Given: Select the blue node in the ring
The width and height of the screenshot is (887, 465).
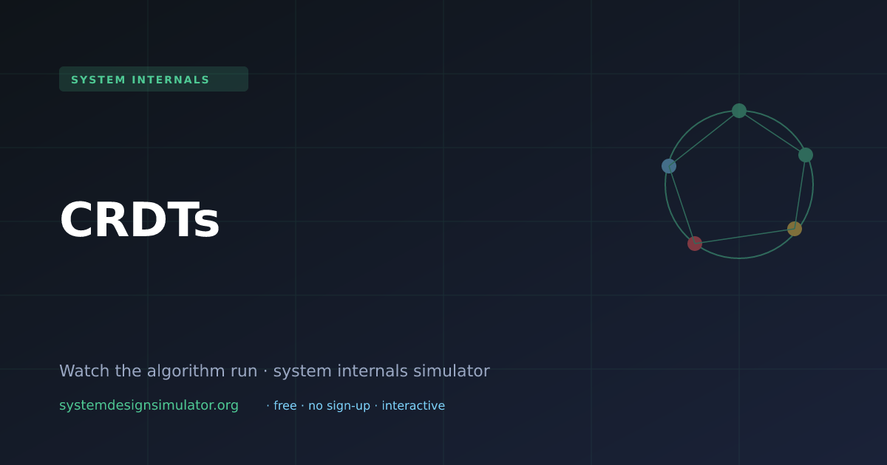Looking at the screenshot, I should click(x=669, y=166).
